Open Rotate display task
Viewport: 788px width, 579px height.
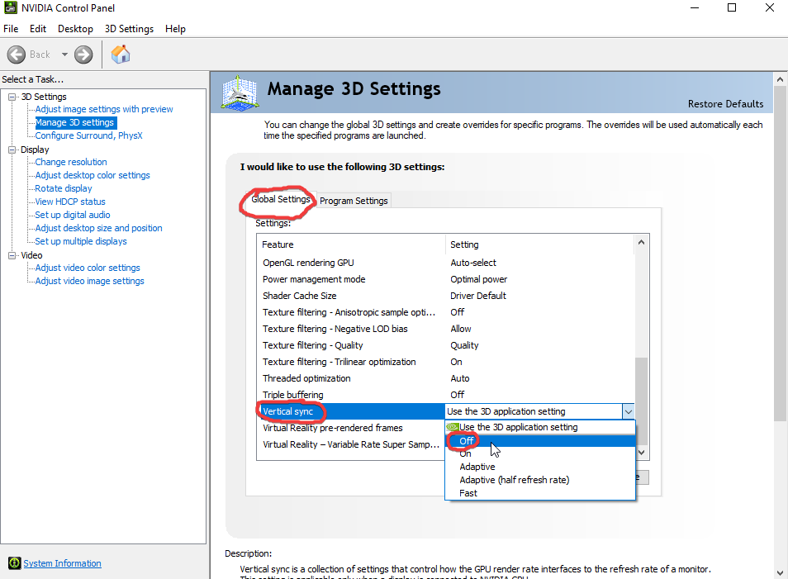coord(64,188)
